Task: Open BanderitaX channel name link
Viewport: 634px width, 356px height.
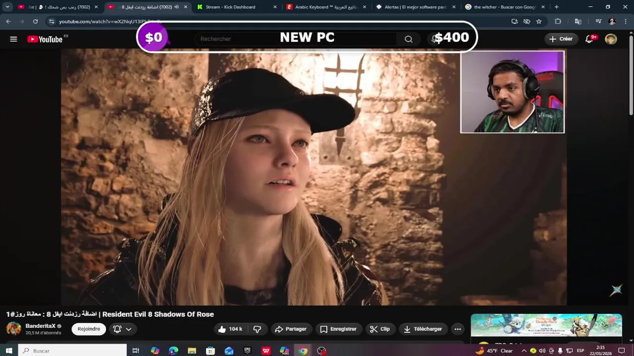Action: pos(41,326)
